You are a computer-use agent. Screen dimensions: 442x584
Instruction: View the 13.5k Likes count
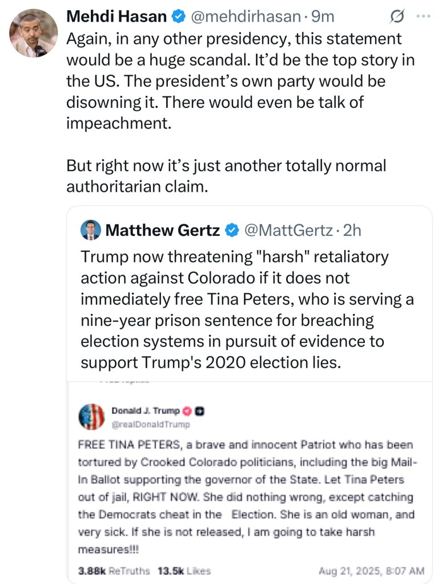coord(184,570)
